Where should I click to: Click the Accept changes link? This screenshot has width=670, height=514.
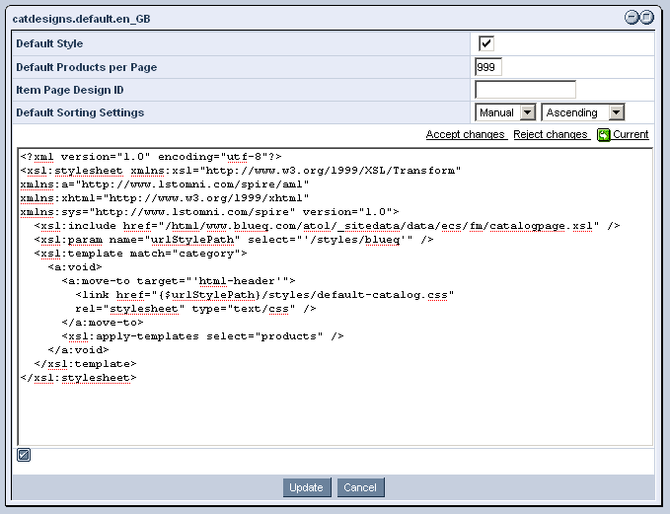(x=466, y=134)
